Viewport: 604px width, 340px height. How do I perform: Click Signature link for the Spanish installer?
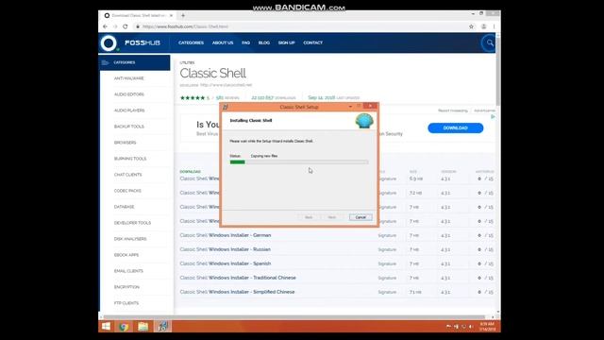coord(387,263)
